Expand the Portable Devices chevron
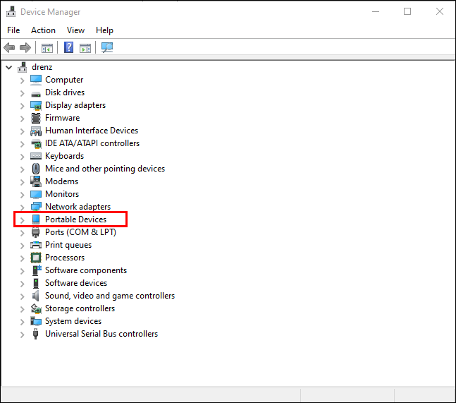This screenshot has width=456, height=403. pos(23,220)
